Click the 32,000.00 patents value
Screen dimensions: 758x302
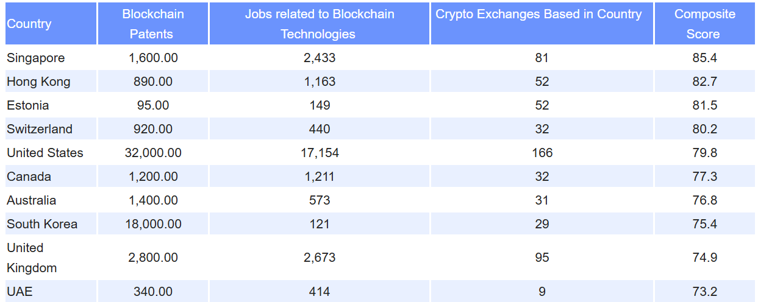[153, 153]
